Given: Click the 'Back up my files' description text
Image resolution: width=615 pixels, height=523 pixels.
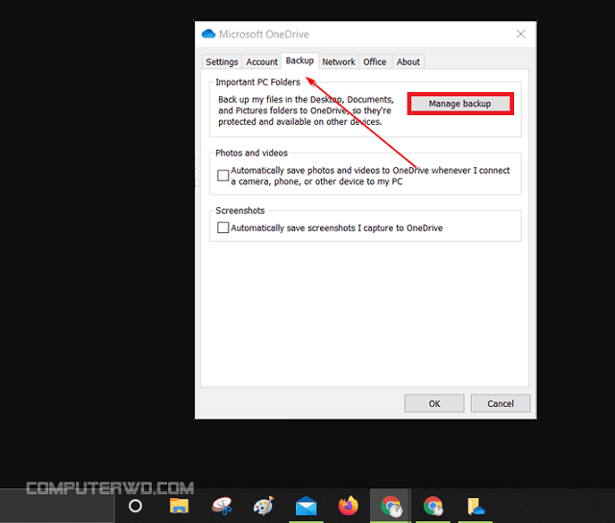Looking at the screenshot, I should point(306,110).
